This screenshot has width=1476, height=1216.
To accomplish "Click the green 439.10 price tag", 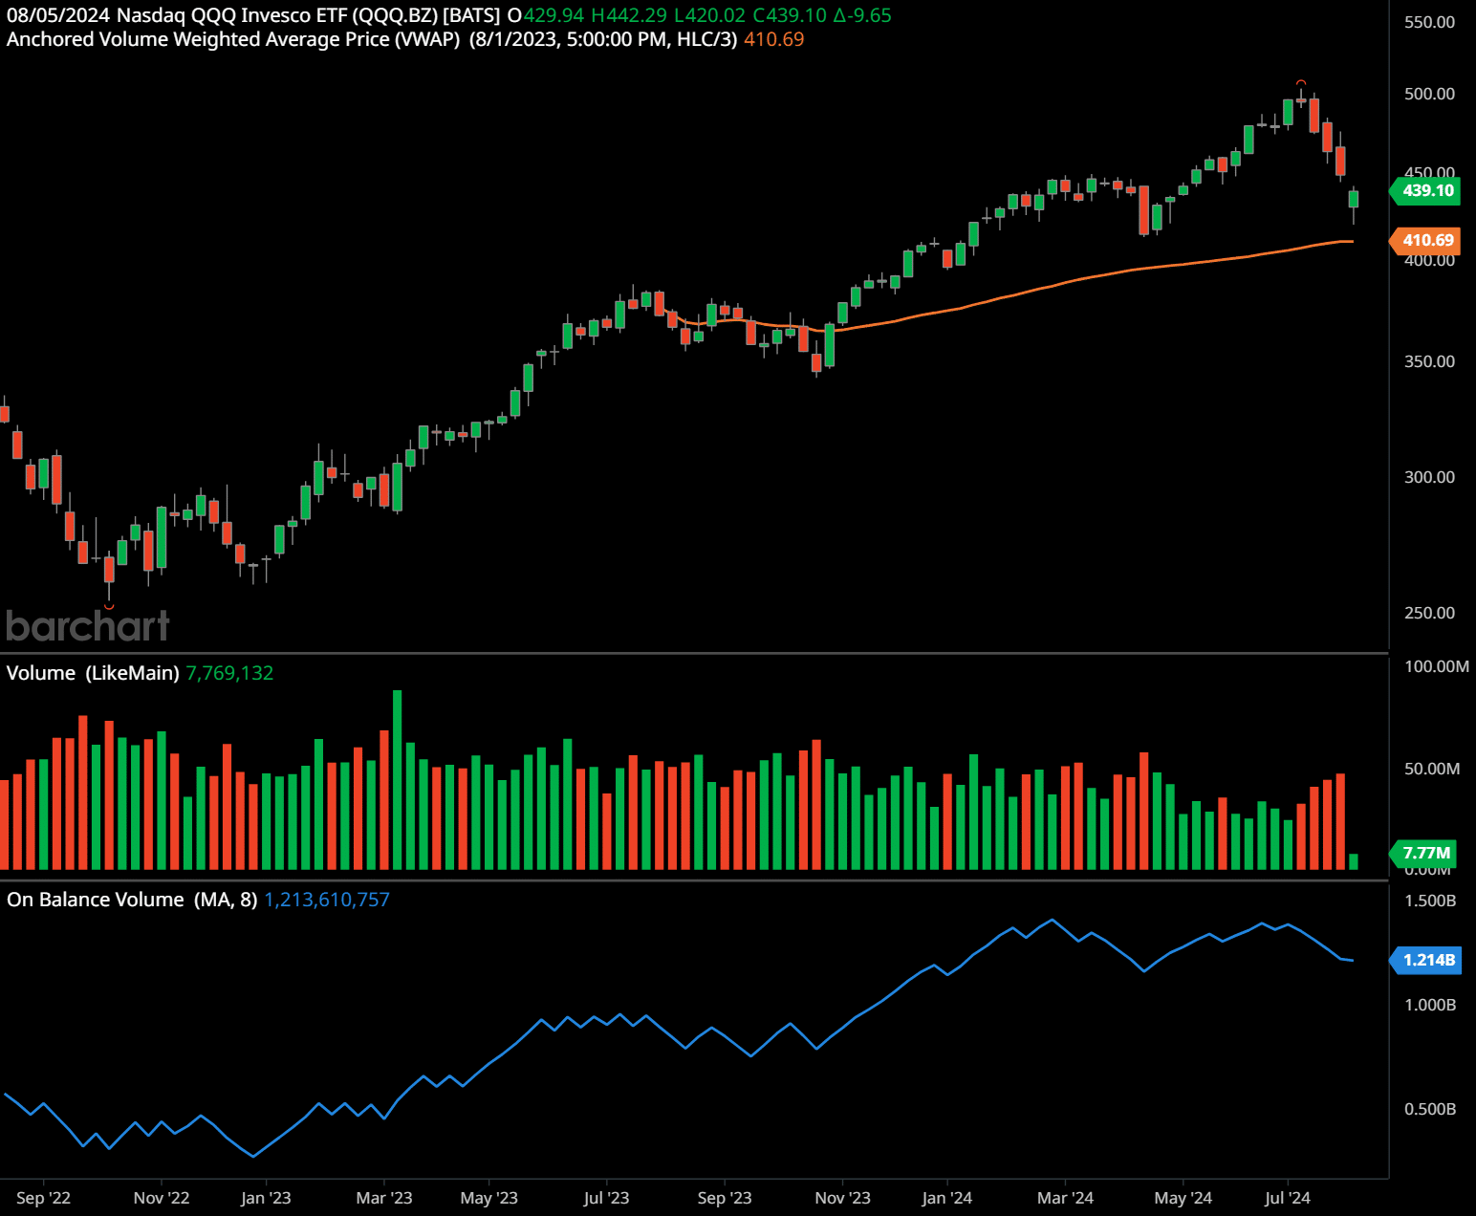I will click(1427, 190).
